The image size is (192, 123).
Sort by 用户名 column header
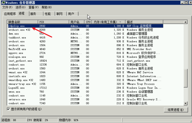point(77,22)
